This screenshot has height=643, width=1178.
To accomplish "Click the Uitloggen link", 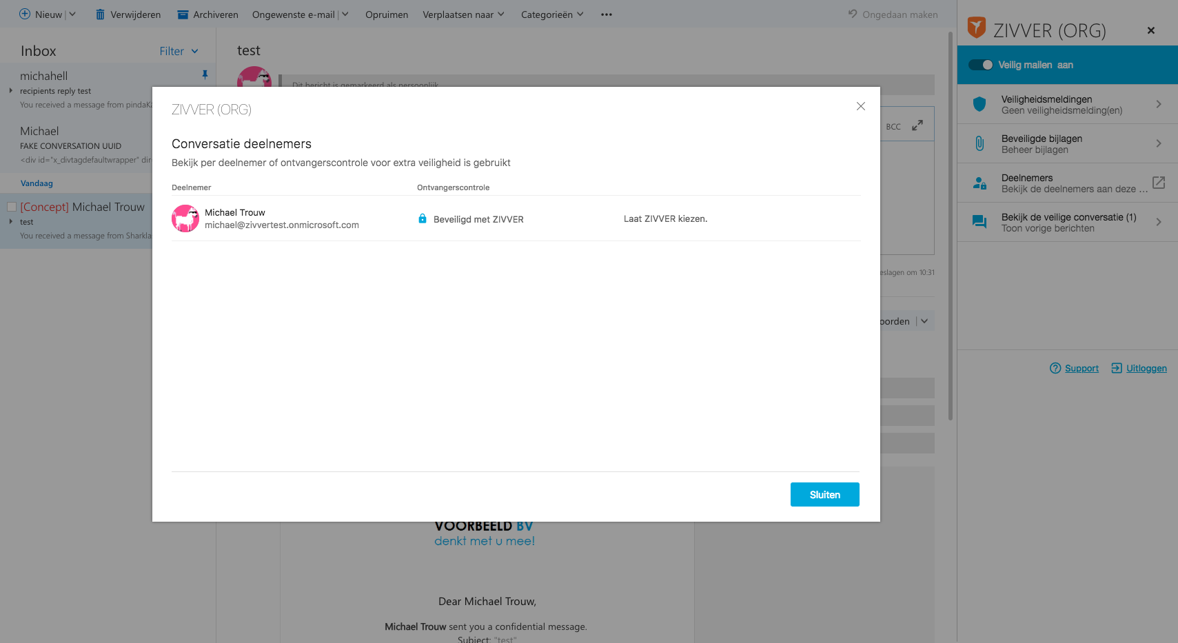I will coord(1146,368).
